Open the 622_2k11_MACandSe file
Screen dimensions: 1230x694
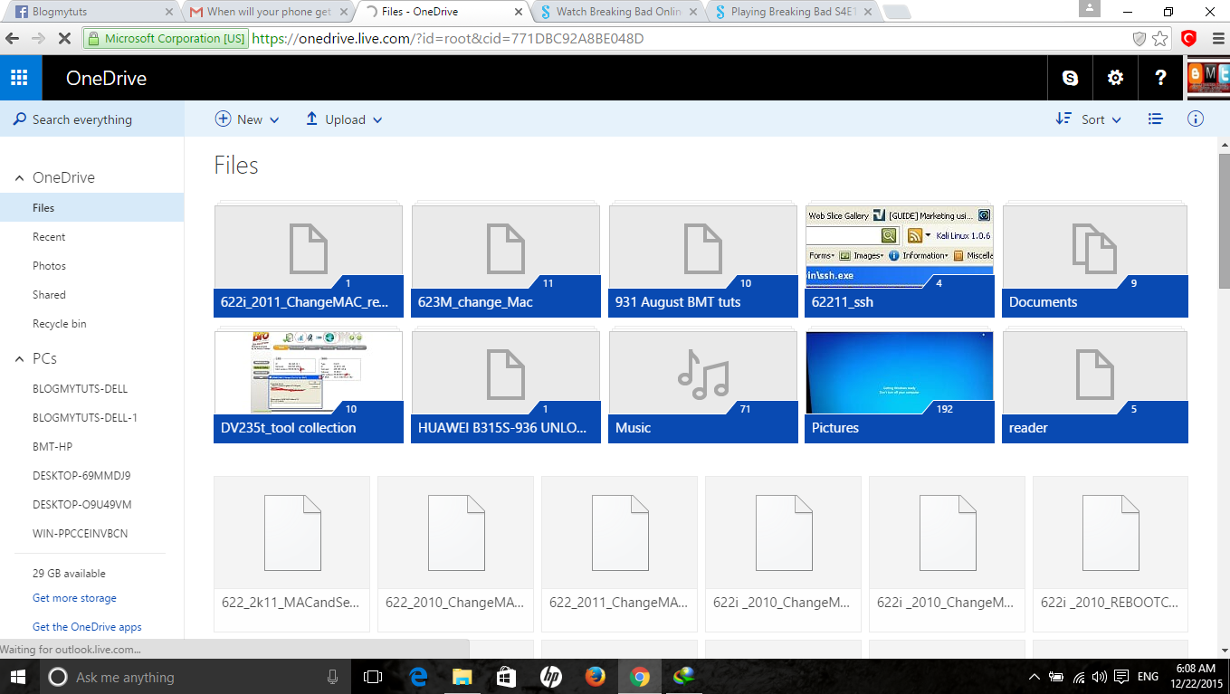(x=291, y=554)
